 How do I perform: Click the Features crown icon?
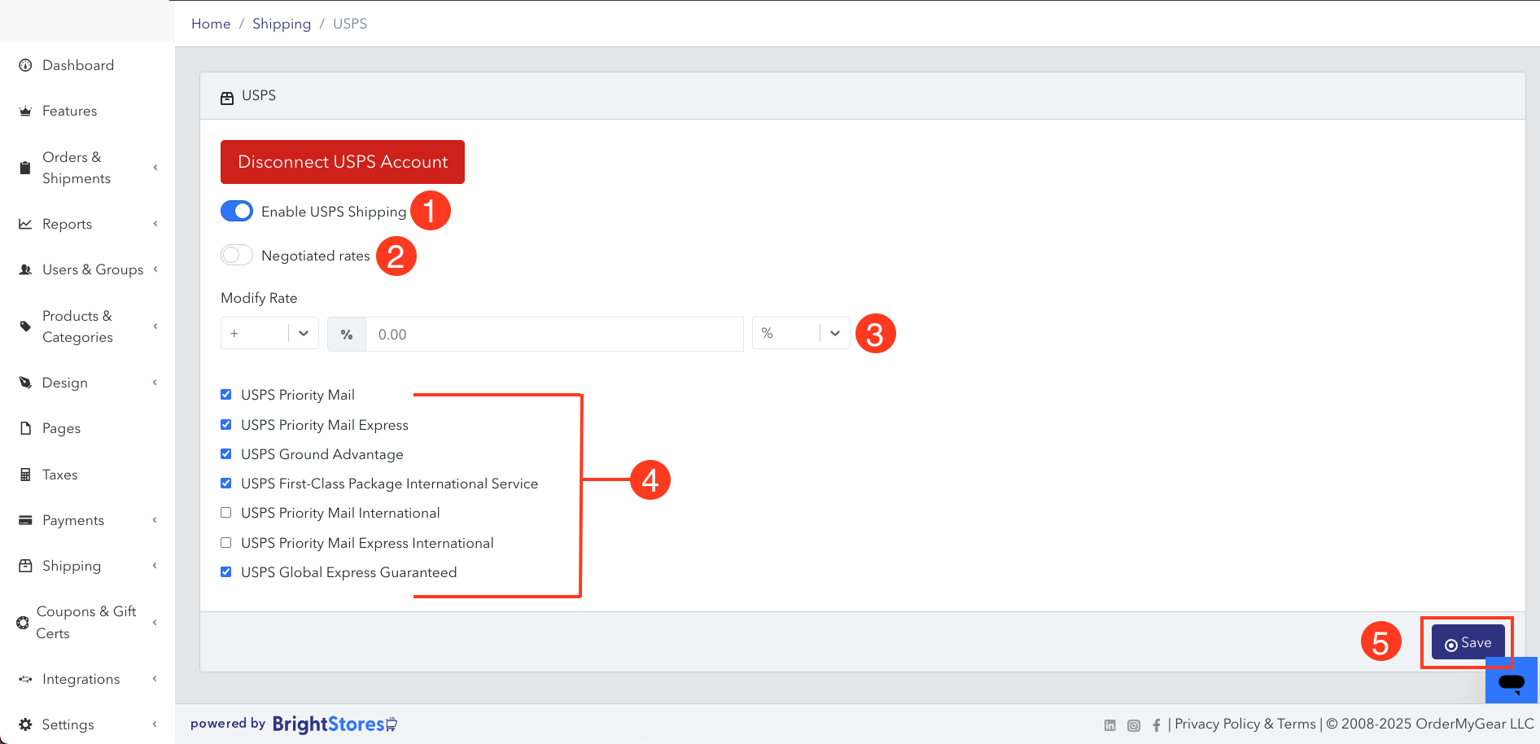(25, 111)
